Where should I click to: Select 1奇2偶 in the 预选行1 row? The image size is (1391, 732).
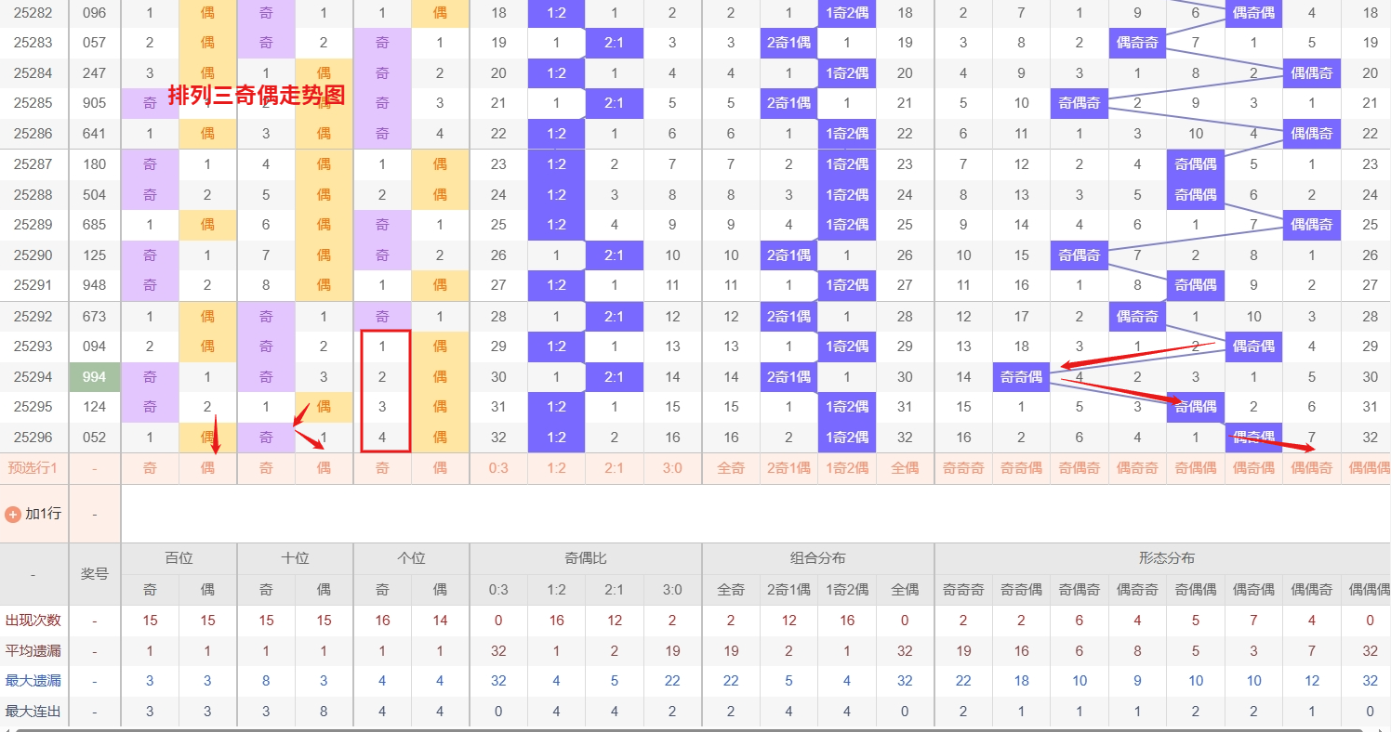coord(847,468)
